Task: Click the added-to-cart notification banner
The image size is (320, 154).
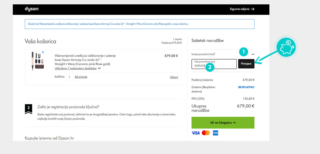Action: pos(140,24)
